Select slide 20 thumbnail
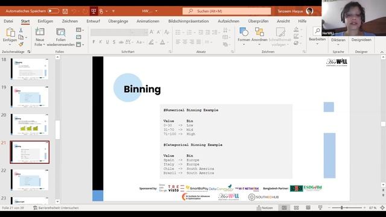 click(30, 125)
